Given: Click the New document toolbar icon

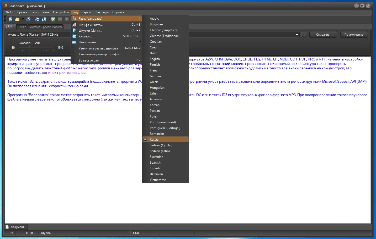Looking at the screenshot, I should click(x=11, y=19).
